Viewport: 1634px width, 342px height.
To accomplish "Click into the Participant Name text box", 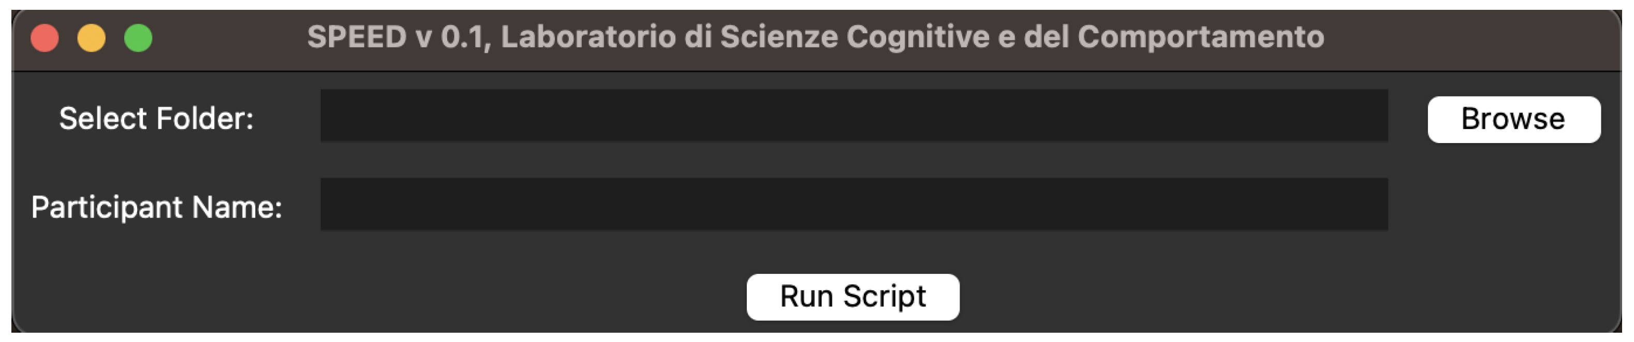I will pos(853,204).
